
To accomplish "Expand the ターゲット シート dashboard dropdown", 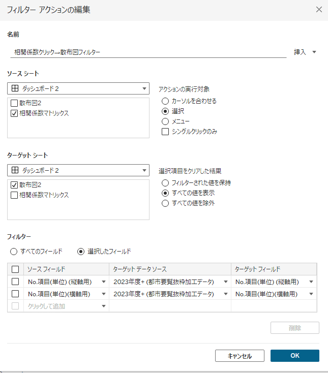I will click(78, 170).
